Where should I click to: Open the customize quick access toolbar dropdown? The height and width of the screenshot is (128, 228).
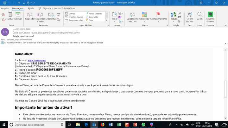coord(35,3)
